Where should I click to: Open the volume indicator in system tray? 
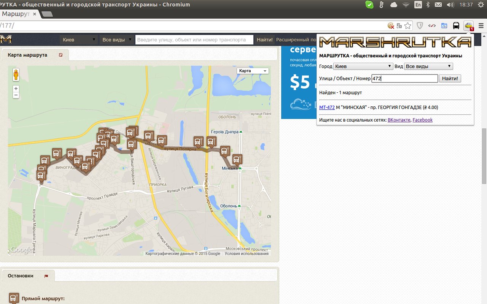coord(450,5)
